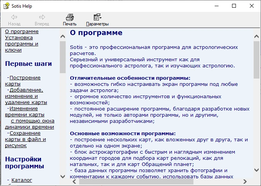Click the Forward (Вперед) arrow icon
Viewport: 261px width, 186px height.
click(42, 17)
